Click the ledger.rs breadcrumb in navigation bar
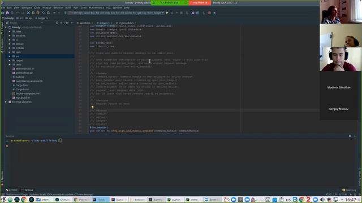 point(41,18)
